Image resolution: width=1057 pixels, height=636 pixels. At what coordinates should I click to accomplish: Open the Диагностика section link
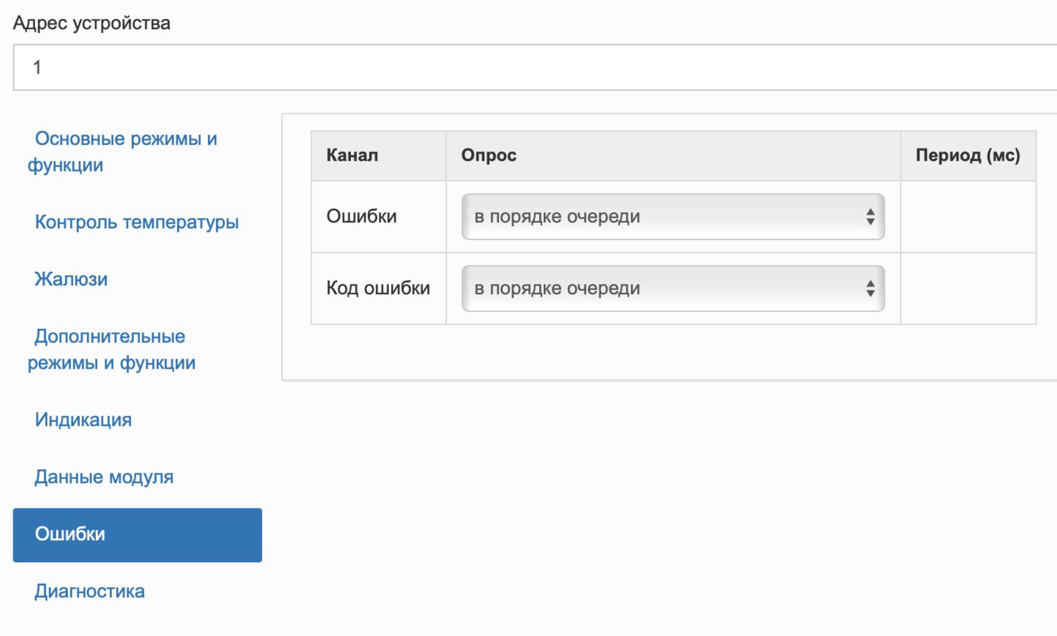coord(89,591)
